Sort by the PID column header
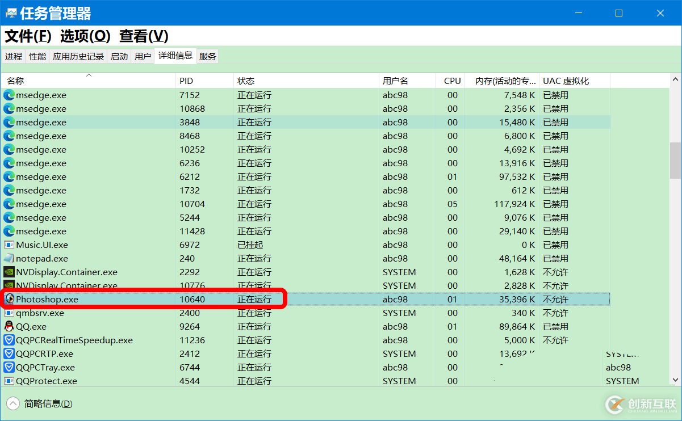The image size is (682, 421). (186, 81)
